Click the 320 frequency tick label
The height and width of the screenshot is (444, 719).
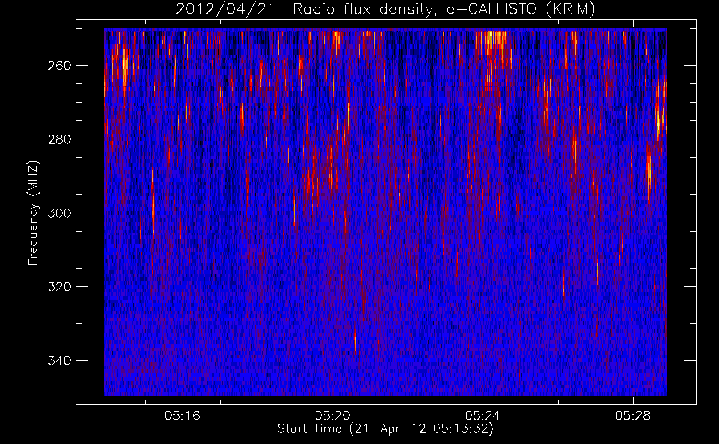pos(59,287)
